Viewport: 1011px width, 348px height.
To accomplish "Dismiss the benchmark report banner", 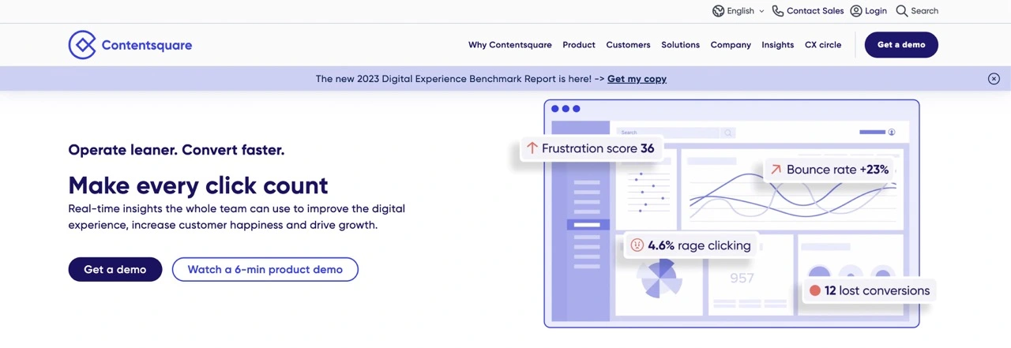I will pos(994,79).
